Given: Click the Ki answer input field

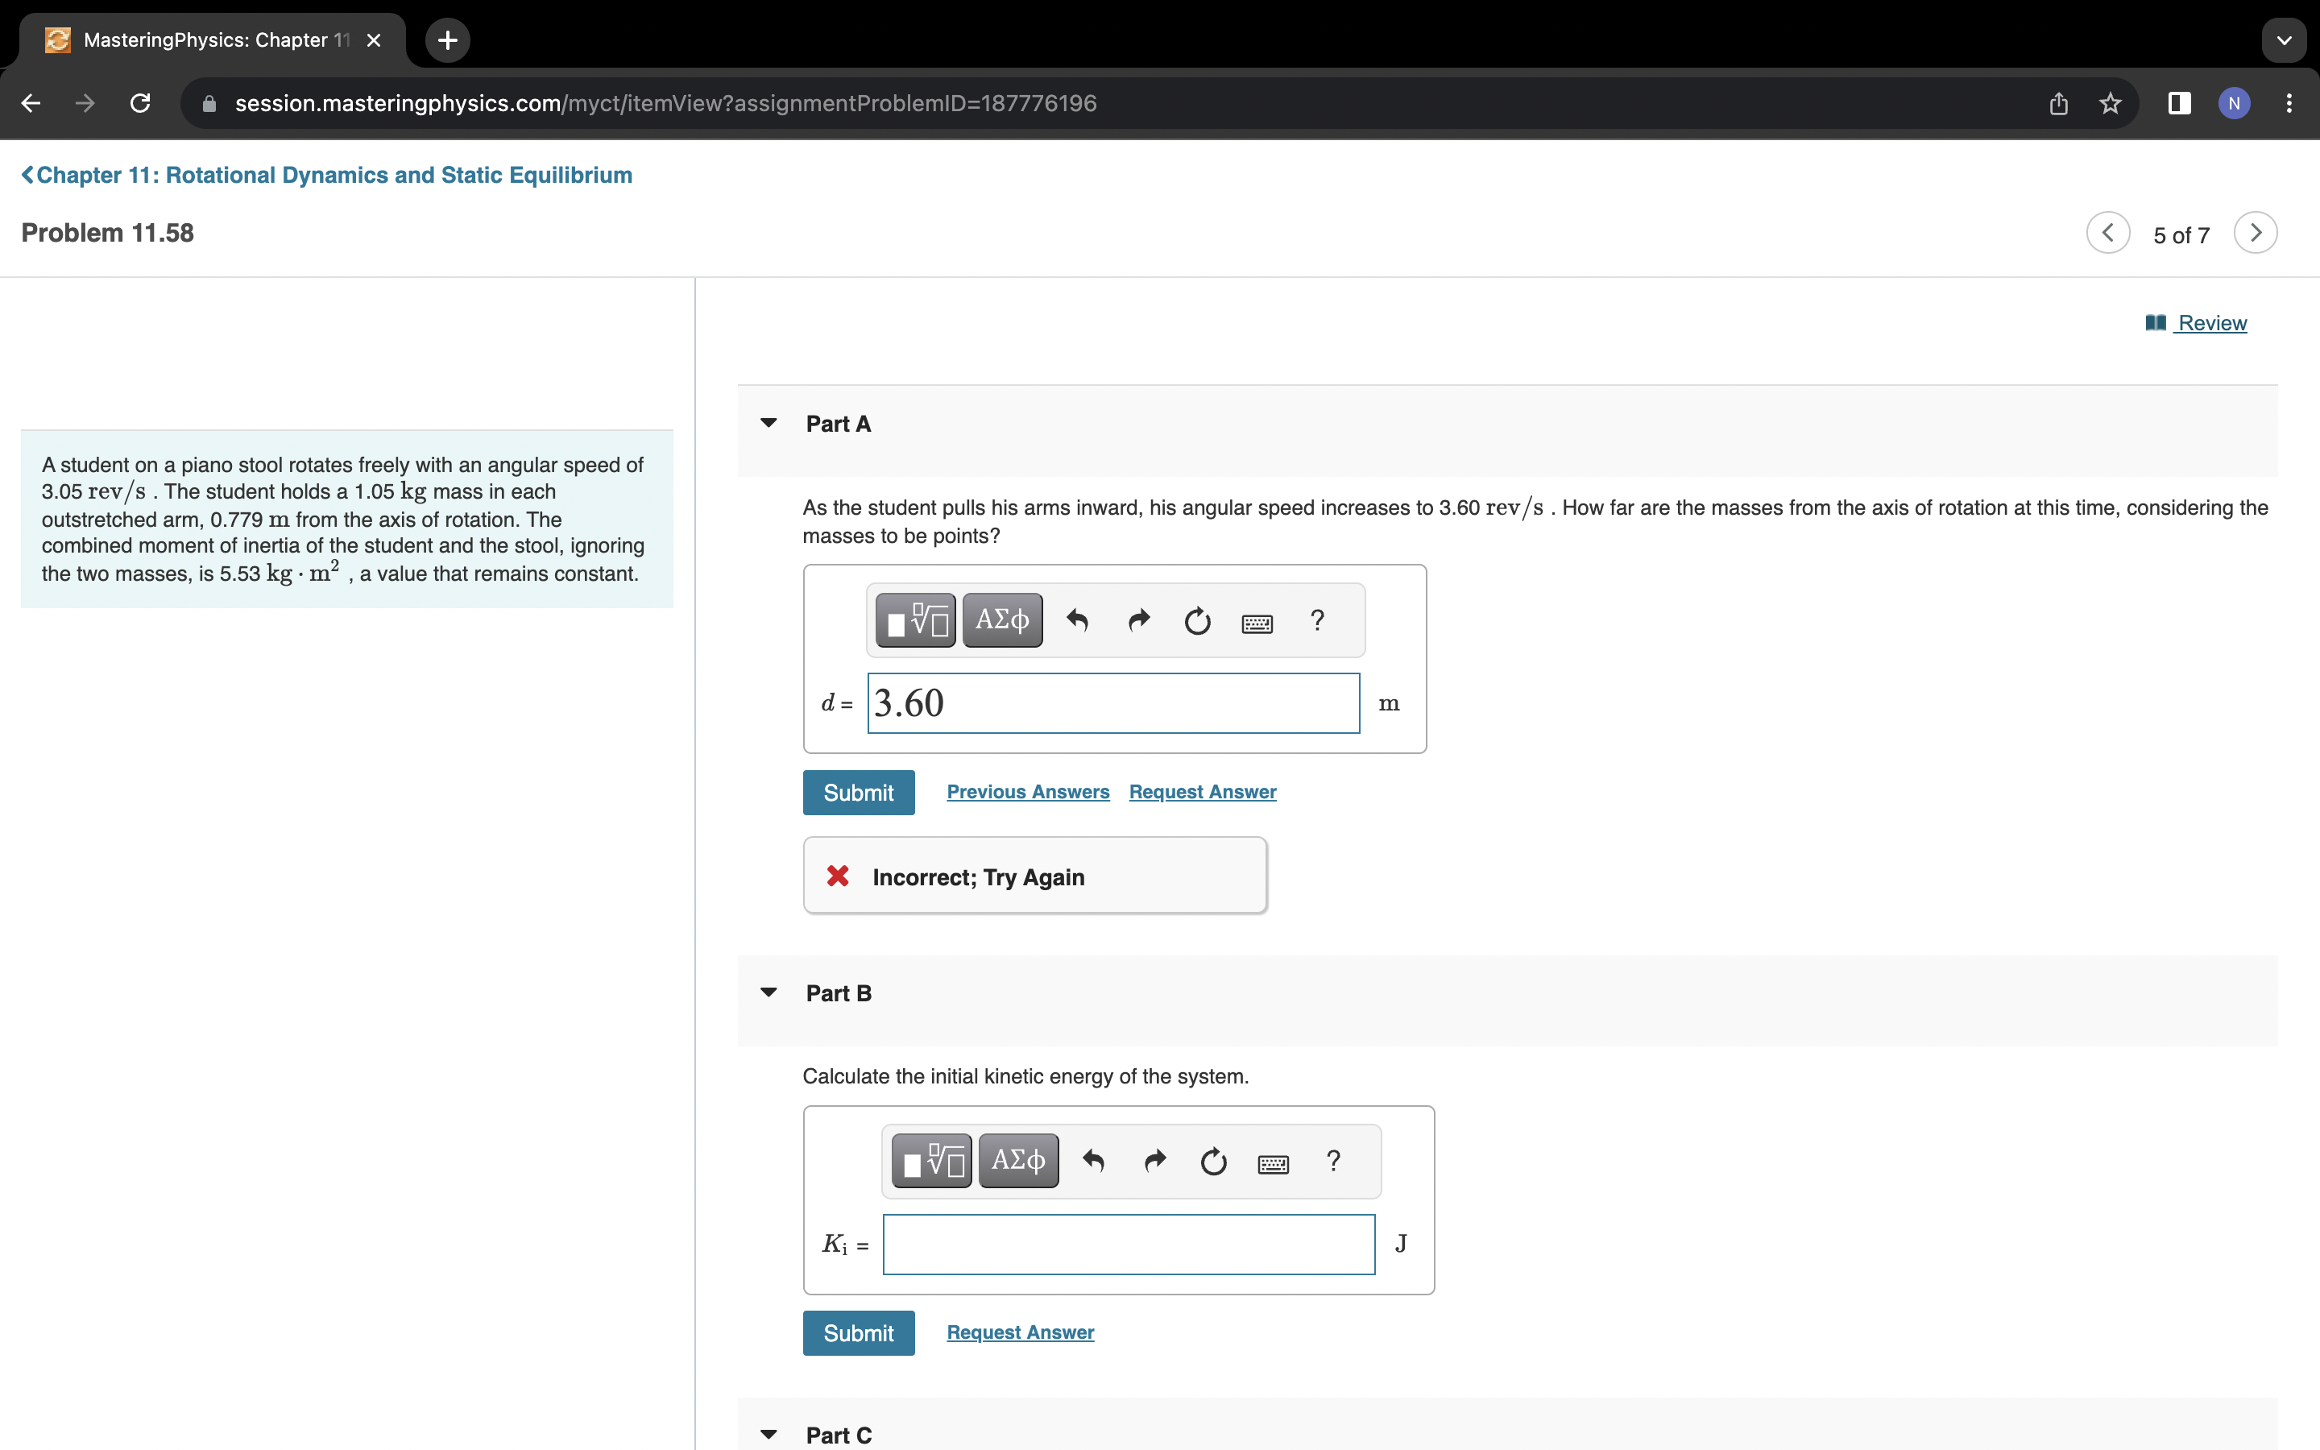Looking at the screenshot, I should tap(1129, 1245).
